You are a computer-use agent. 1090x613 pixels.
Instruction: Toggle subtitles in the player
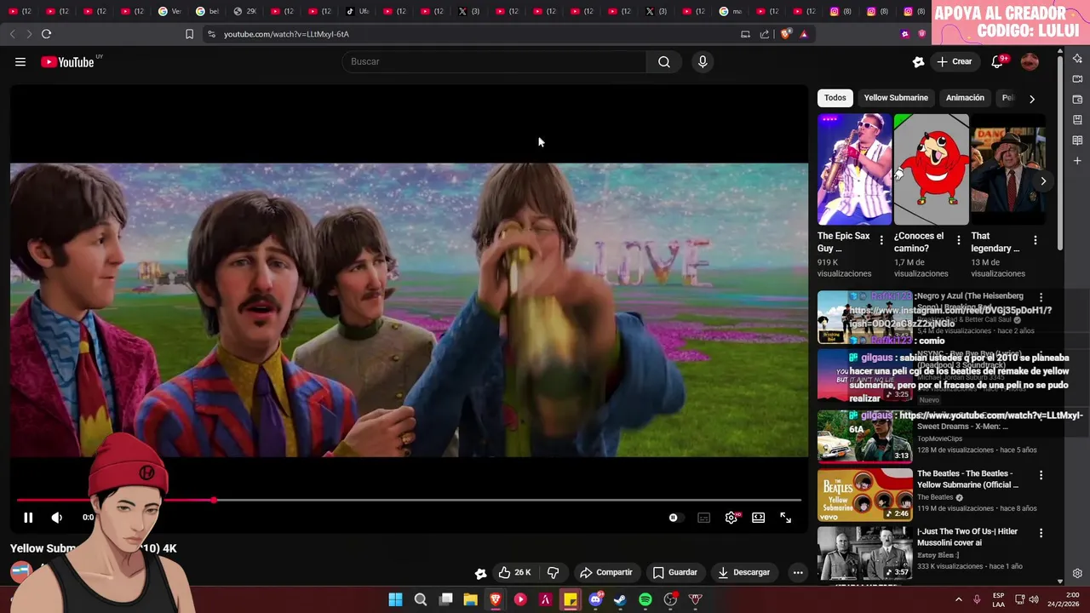click(704, 518)
